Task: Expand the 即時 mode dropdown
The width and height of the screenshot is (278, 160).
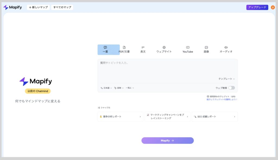Action: 119,88
